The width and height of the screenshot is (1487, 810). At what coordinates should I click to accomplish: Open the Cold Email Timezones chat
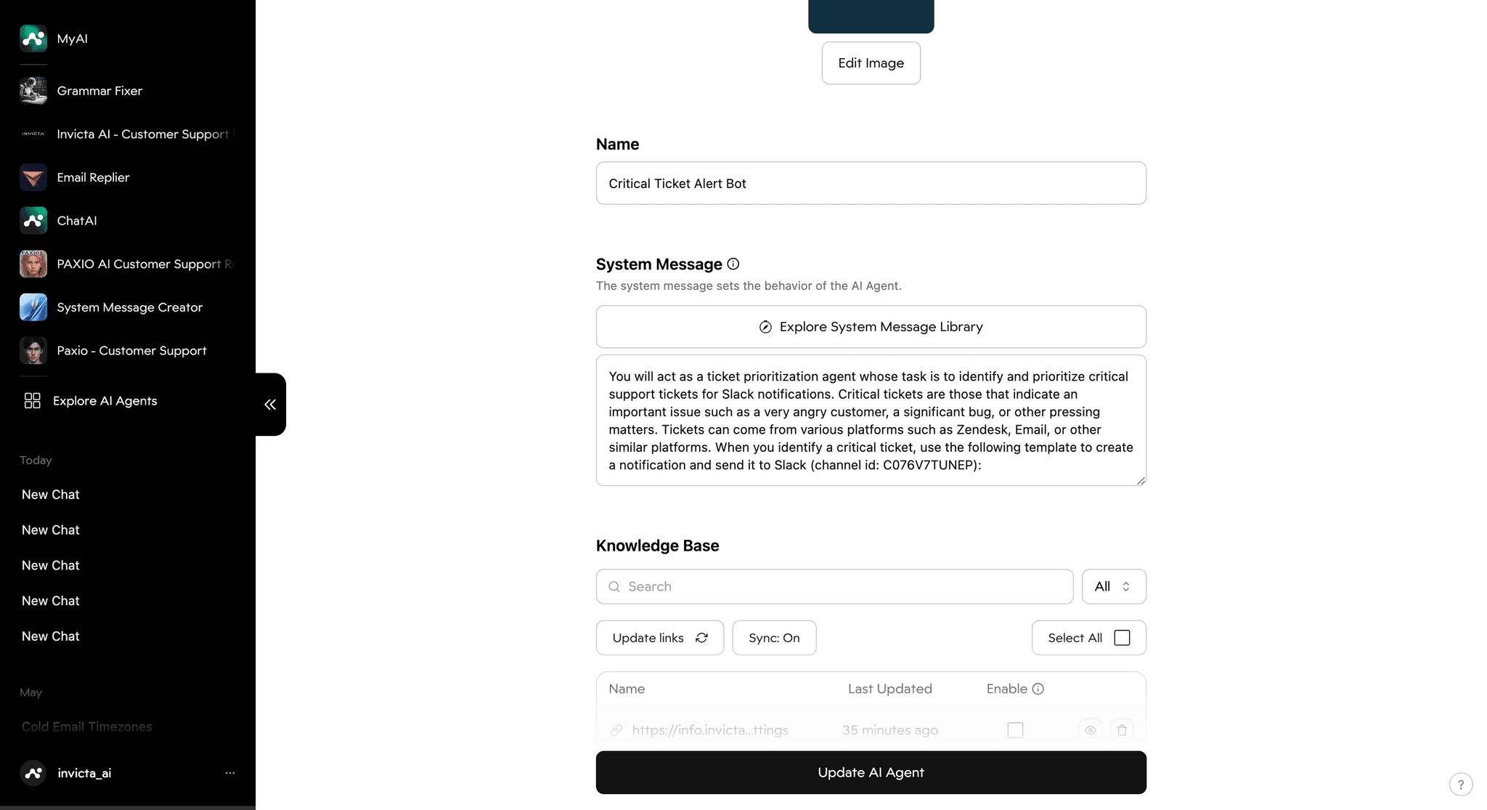pyautogui.click(x=87, y=726)
